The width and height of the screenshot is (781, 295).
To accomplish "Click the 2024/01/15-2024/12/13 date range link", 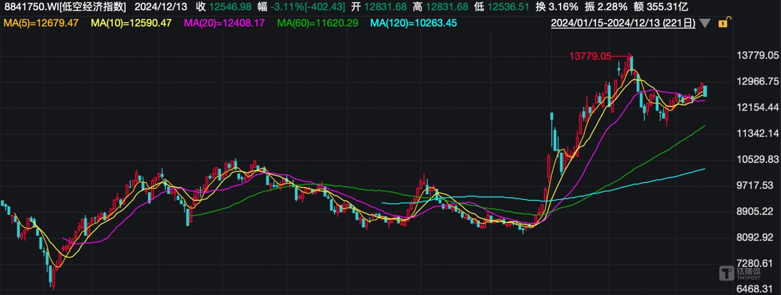I will click(x=623, y=23).
